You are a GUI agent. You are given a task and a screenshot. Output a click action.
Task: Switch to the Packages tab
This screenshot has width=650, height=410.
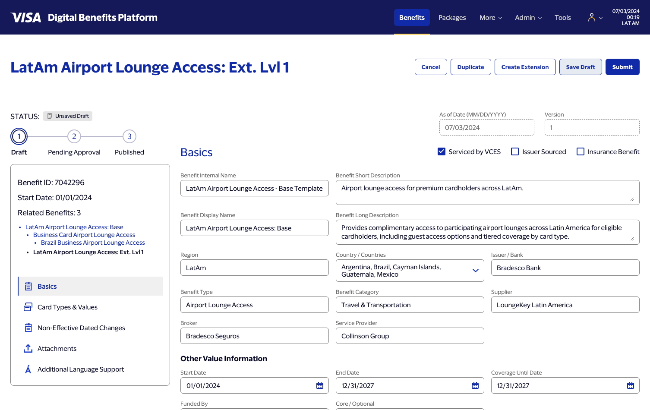[x=452, y=17]
